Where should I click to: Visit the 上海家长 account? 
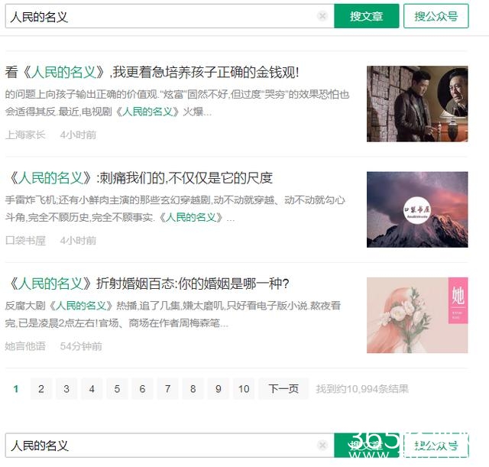pos(25,135)
